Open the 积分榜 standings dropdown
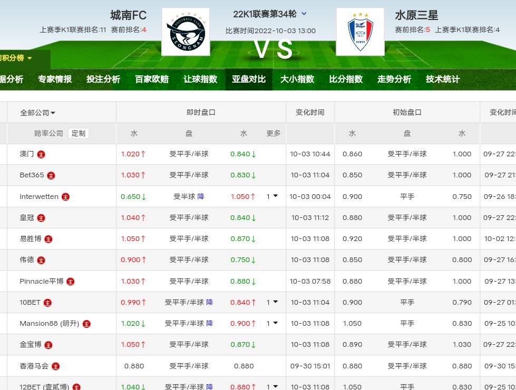 coord(16,58)
